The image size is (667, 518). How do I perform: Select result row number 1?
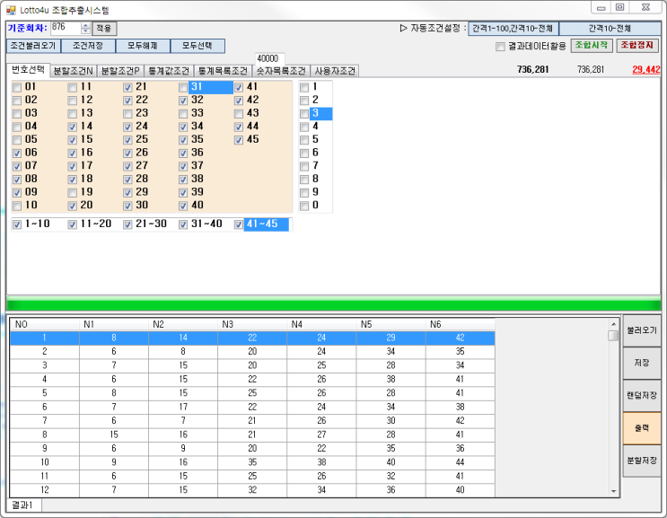(252, 338)
